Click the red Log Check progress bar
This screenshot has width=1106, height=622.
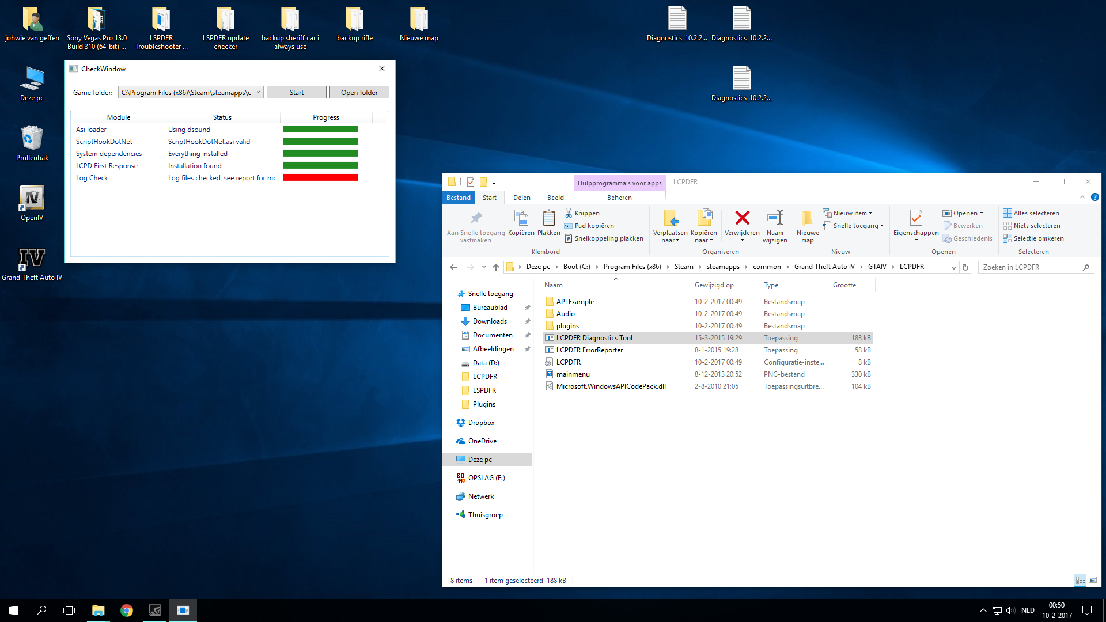click(x=320, y=178)
